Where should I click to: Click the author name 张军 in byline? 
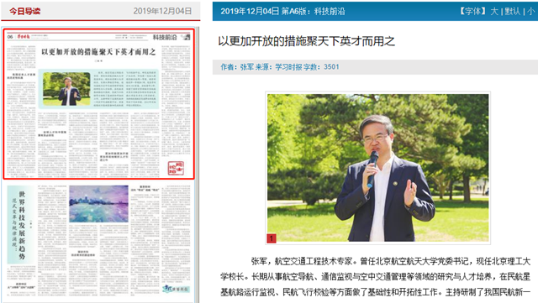[x=246, y=67]
